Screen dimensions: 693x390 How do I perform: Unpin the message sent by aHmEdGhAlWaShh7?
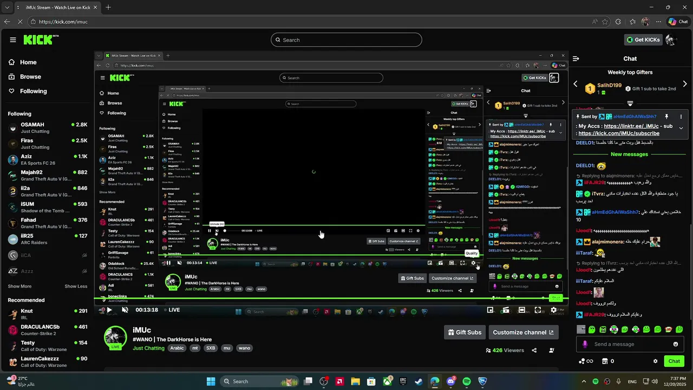[x=666, y=116]
